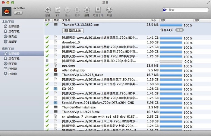Select 已过期 under 离线下载
This screenshot has width=211, height=136.
[12, 69]
